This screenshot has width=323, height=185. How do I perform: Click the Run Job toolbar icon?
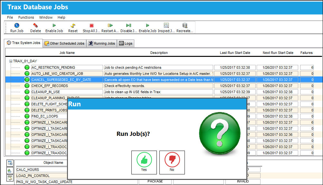17,25
